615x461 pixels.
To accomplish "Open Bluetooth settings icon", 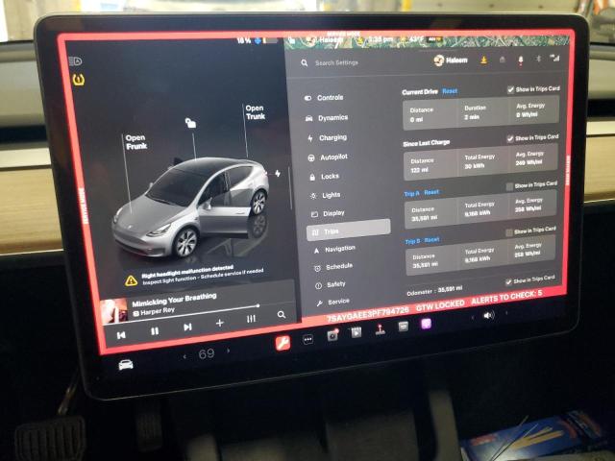I will [538, 59].
